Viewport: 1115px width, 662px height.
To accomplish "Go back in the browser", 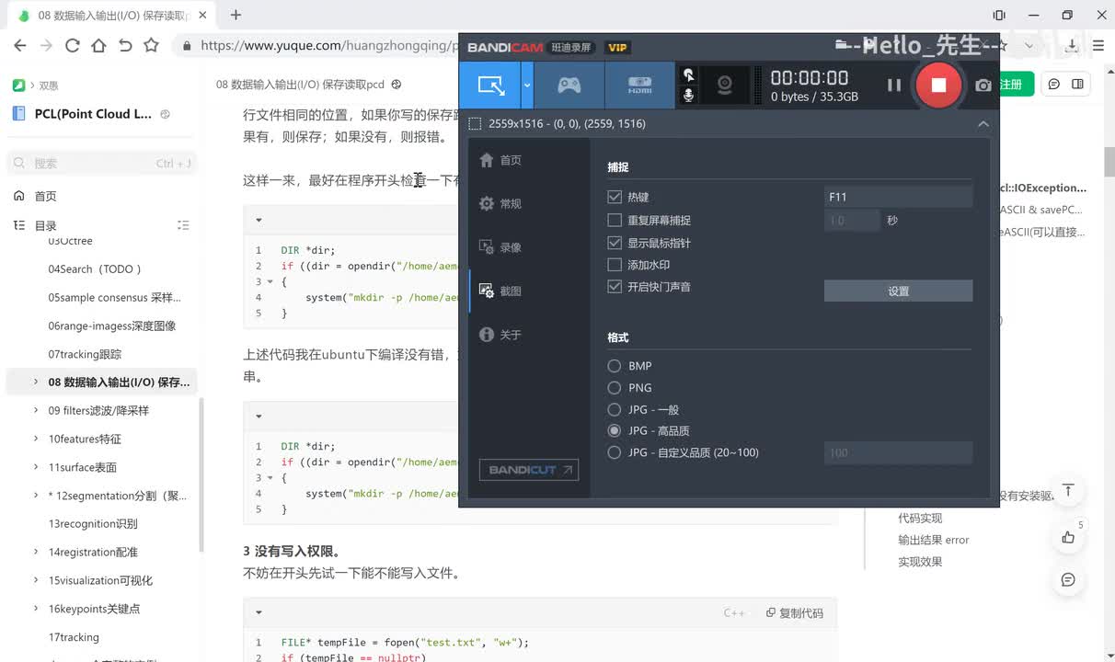I will coord(20,45).
